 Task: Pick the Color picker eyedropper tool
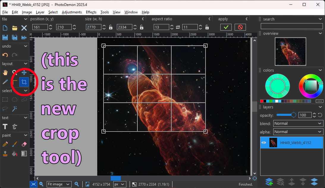click(x=5, y=82)
